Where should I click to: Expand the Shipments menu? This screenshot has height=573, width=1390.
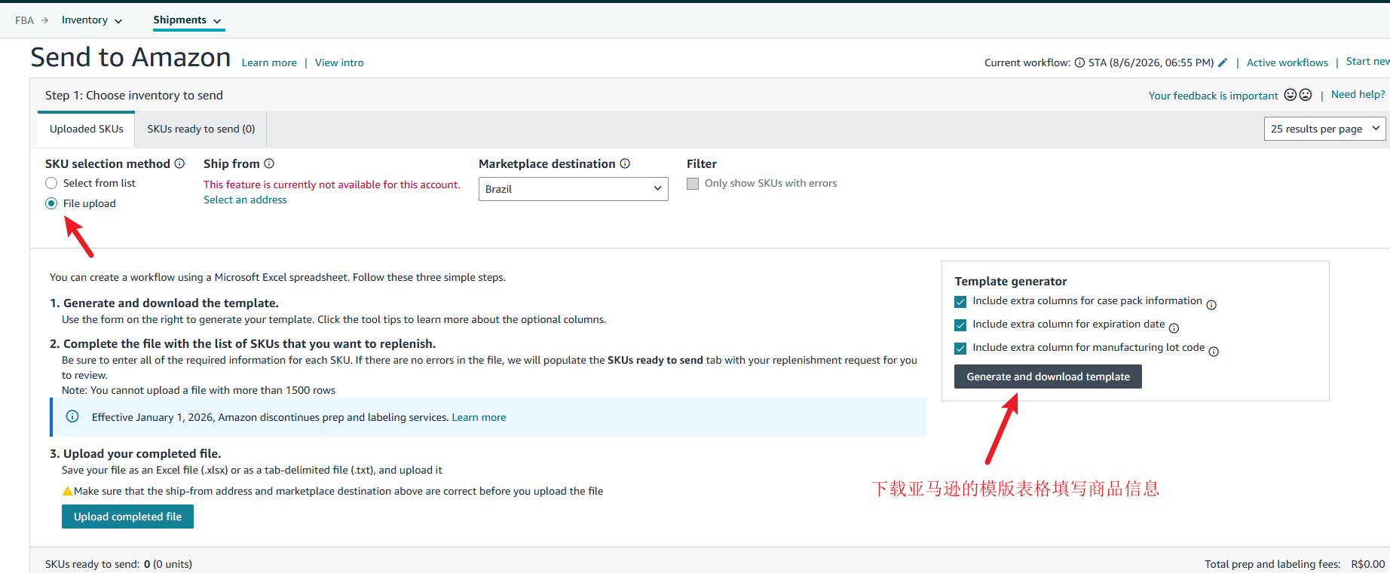click(188, 20)
